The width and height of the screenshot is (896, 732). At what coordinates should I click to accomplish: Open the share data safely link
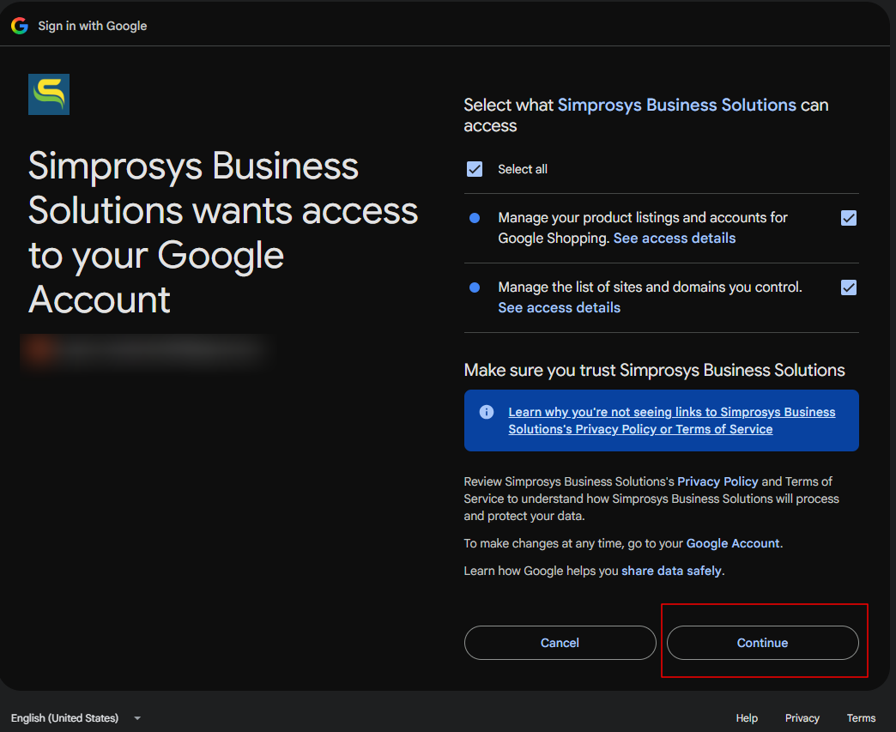click(x=671, y=571)
